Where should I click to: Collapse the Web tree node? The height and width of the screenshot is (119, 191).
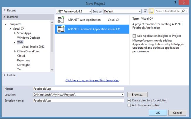tap(15, 42)
